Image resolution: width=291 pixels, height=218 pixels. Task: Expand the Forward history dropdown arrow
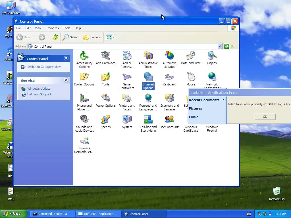pyautogui.click(x=48, y=37)
